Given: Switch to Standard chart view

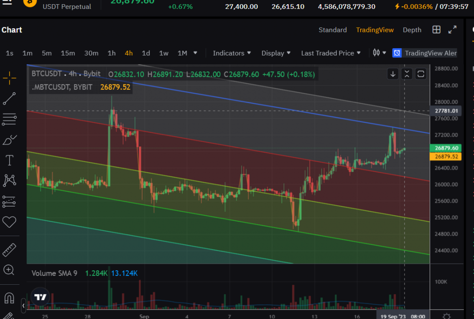Looking at the screenshot, I should point(332,30).
